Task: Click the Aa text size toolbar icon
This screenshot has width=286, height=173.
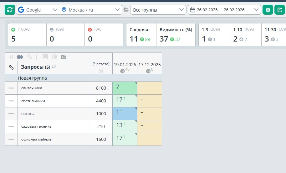Action: [x=64, y=57]
